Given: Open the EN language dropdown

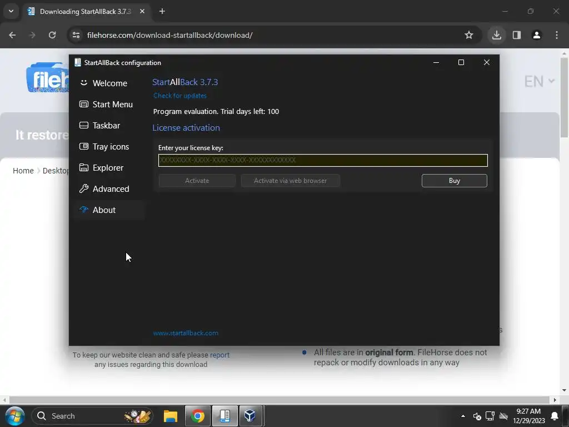Looking at the screenshot, I should click(x=539, y=81).
